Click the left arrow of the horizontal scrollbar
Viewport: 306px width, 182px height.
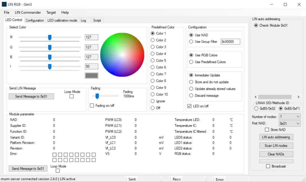pyautogui.click(x=256, y=97)
